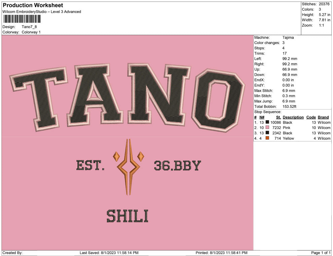Click the Min Stitch value '0.3 mm'

(x=289, y=96)
